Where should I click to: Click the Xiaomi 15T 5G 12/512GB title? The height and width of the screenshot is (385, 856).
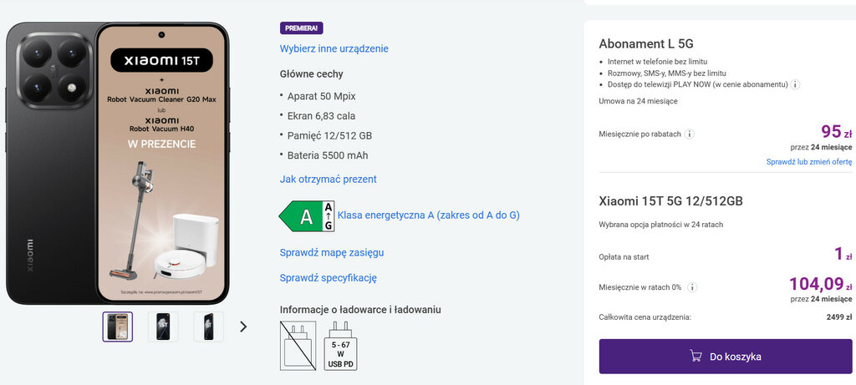(x=670, y=200)
